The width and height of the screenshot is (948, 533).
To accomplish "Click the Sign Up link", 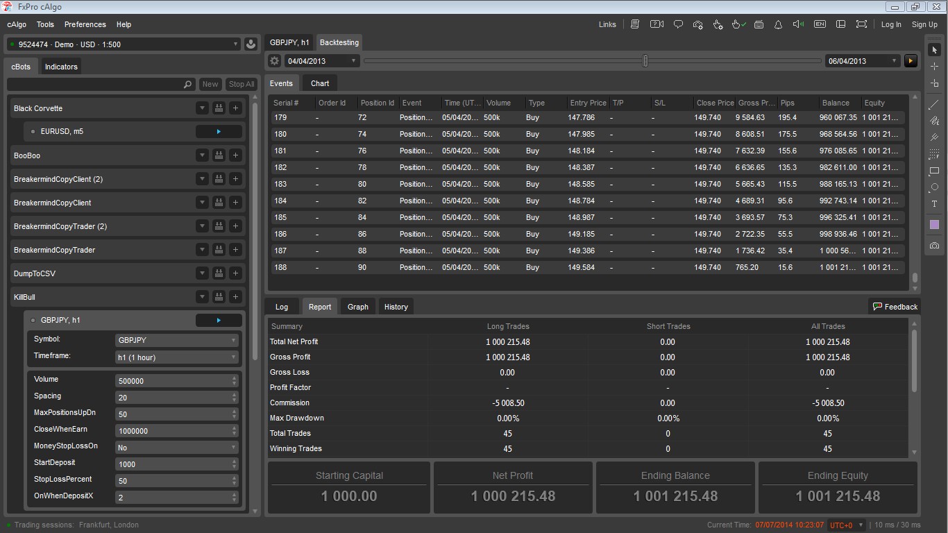I will tap(924, 24).
